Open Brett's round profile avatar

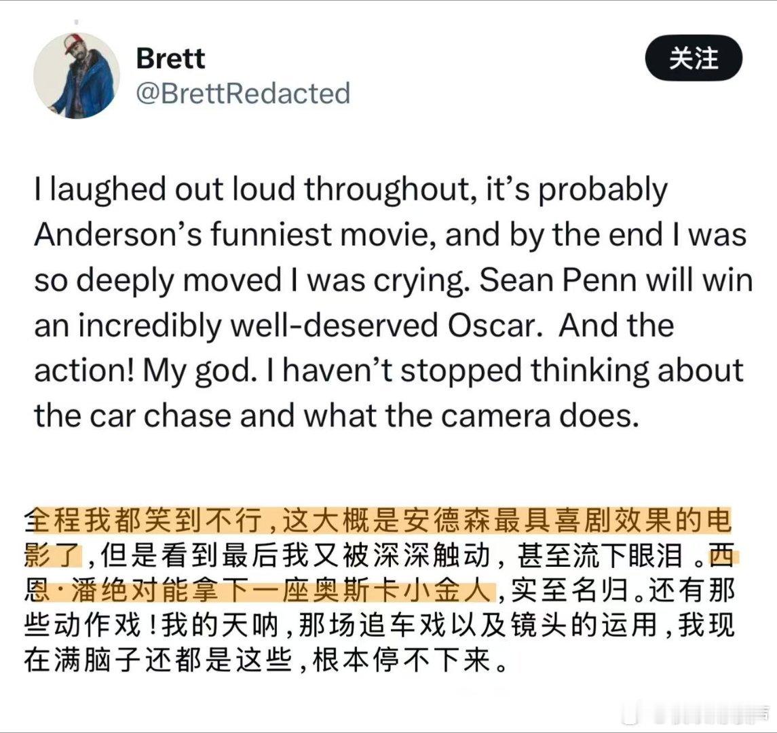pyautogui.click(x=76, y=76)
